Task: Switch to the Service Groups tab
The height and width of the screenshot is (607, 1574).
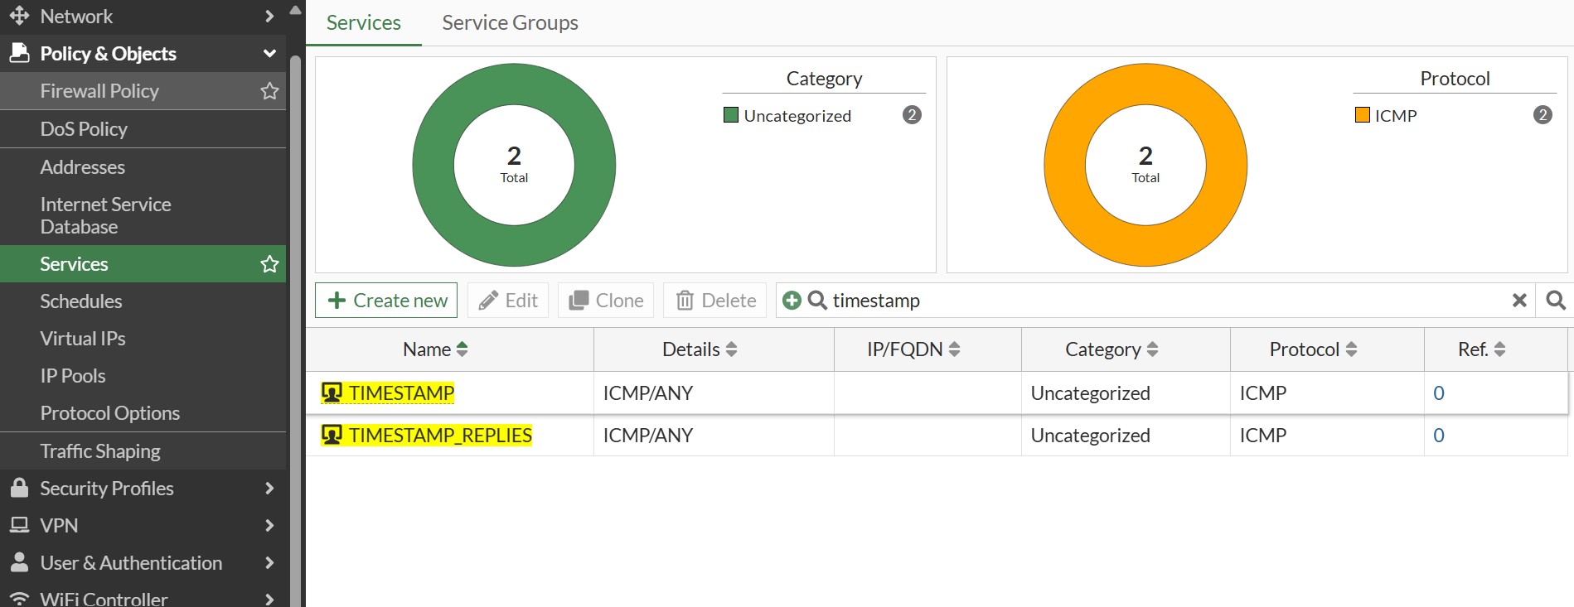Action: [510, 22]
